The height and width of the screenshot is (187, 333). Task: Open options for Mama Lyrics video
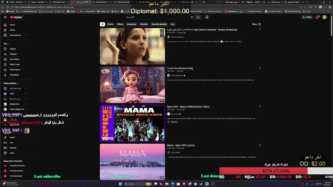coord(260,145)
